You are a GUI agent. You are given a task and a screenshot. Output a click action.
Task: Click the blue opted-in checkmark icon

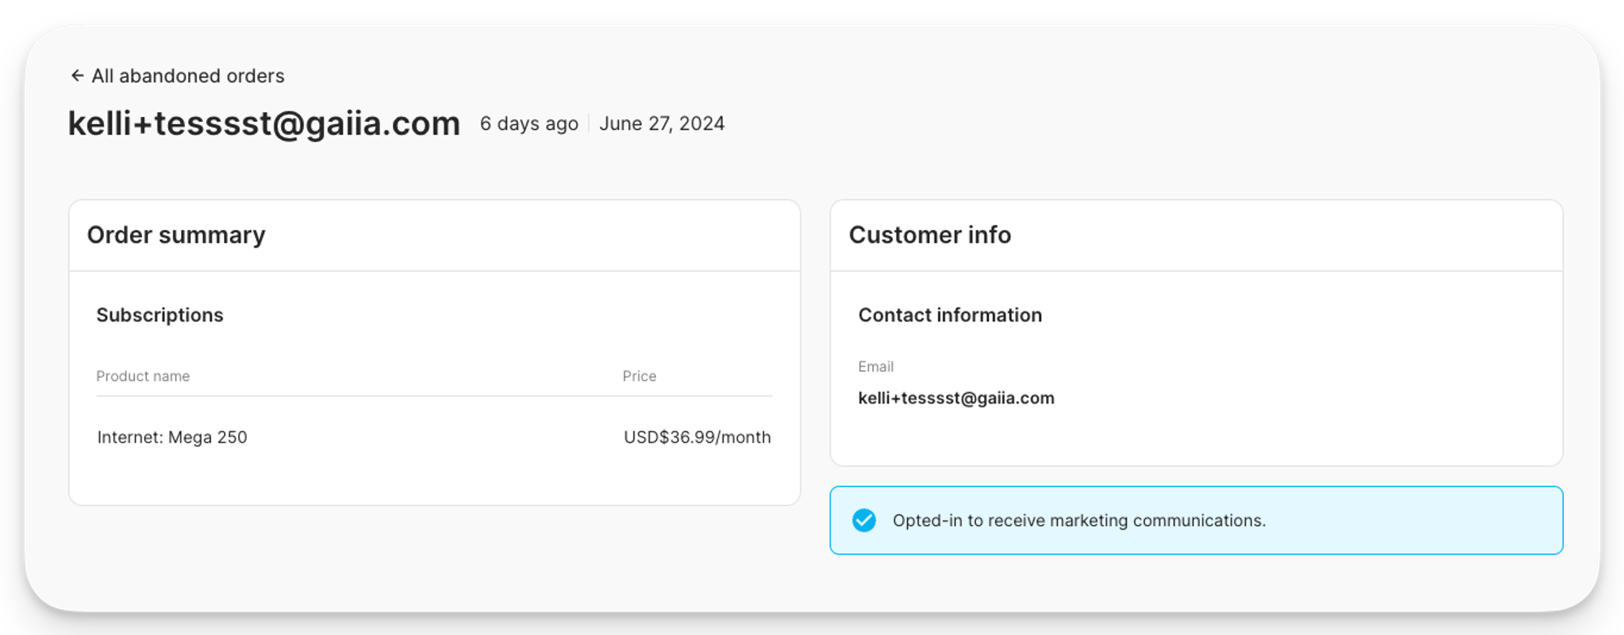pyautogui.click(x=864, y=521)
